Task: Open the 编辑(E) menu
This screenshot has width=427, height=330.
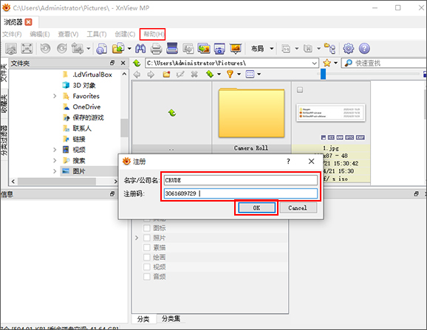Action: tap(40, 34)
